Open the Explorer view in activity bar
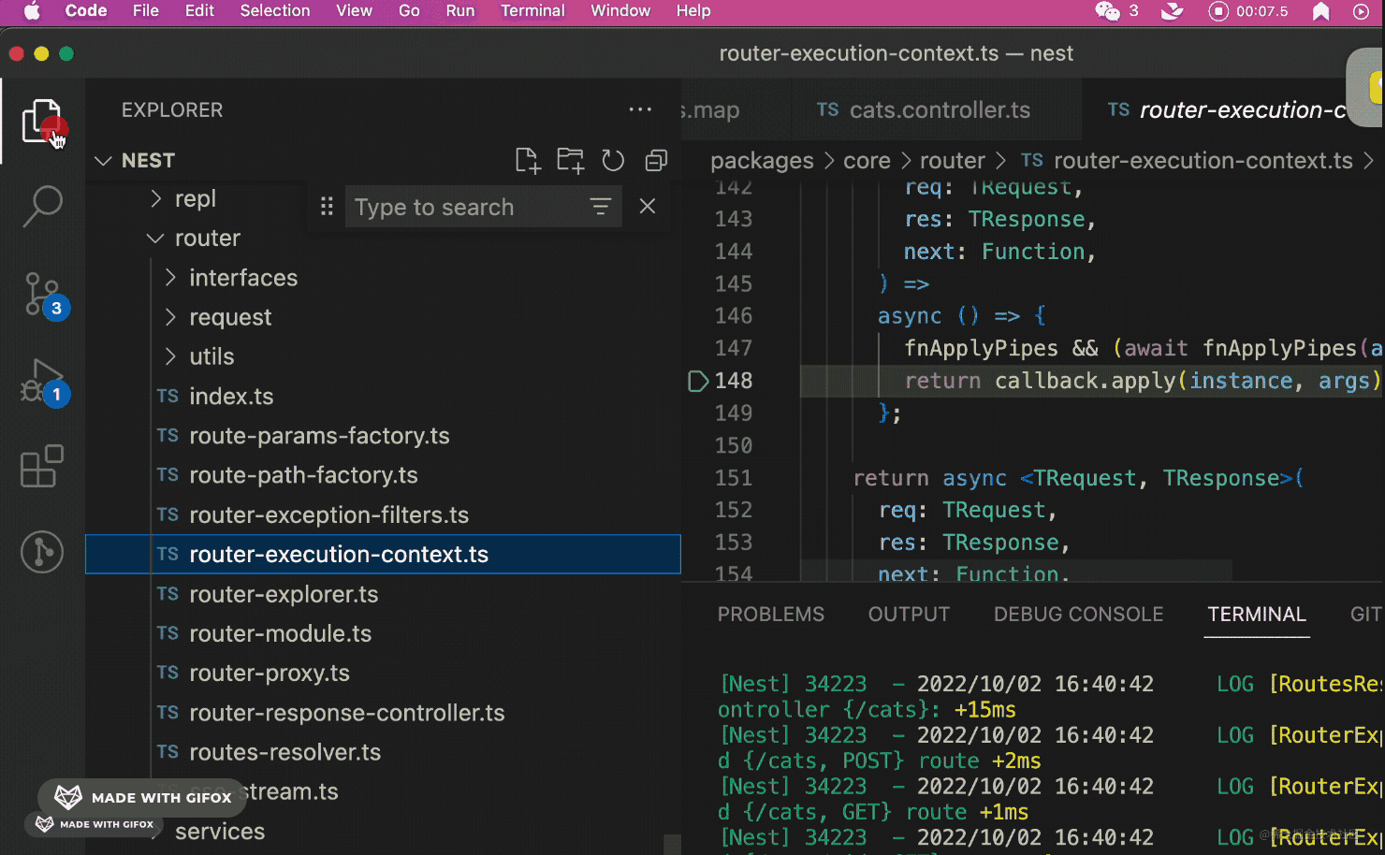This screenshot has height=855, width=1385. click(42, 122)
